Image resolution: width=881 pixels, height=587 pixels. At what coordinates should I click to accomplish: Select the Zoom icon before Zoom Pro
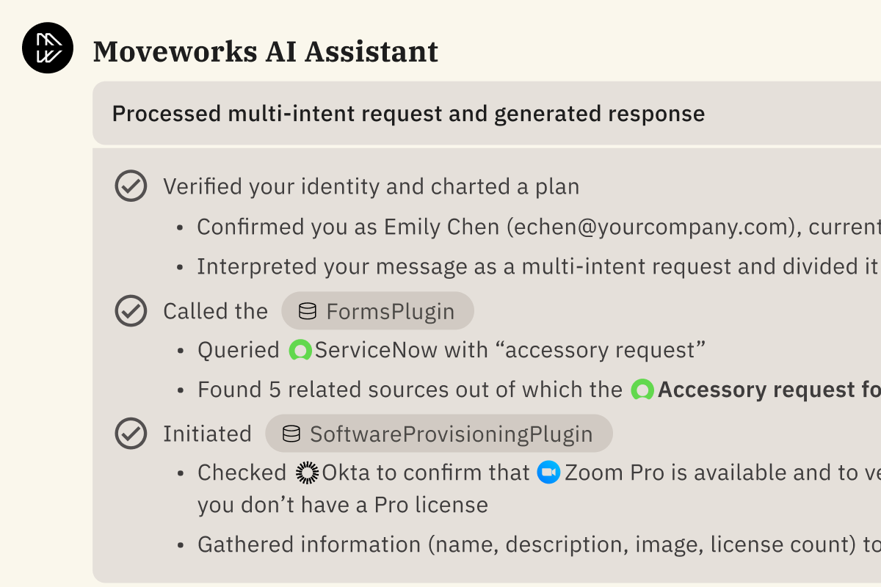[548, 473]
